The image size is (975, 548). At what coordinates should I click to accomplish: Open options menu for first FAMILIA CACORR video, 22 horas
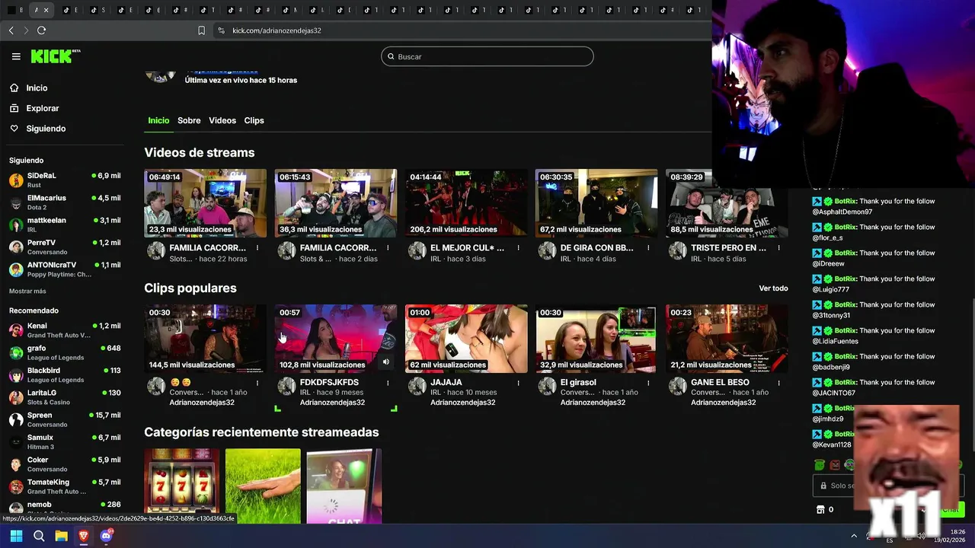(x=257, y=248)
